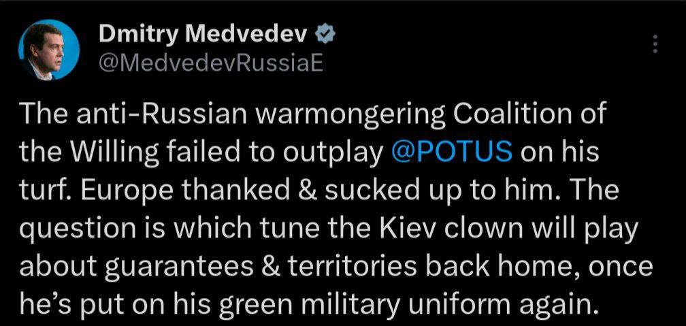686x326 pixels.
Task: Open Dmitry Medvedev's profile picture
Action: (x=48, y=50)
